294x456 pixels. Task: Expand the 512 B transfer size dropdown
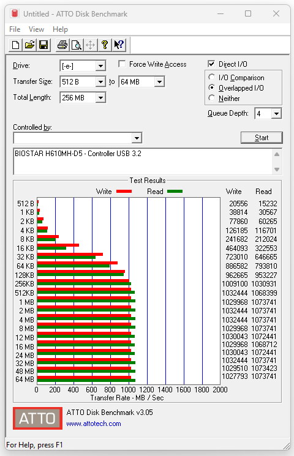click(x=100, y=82)
